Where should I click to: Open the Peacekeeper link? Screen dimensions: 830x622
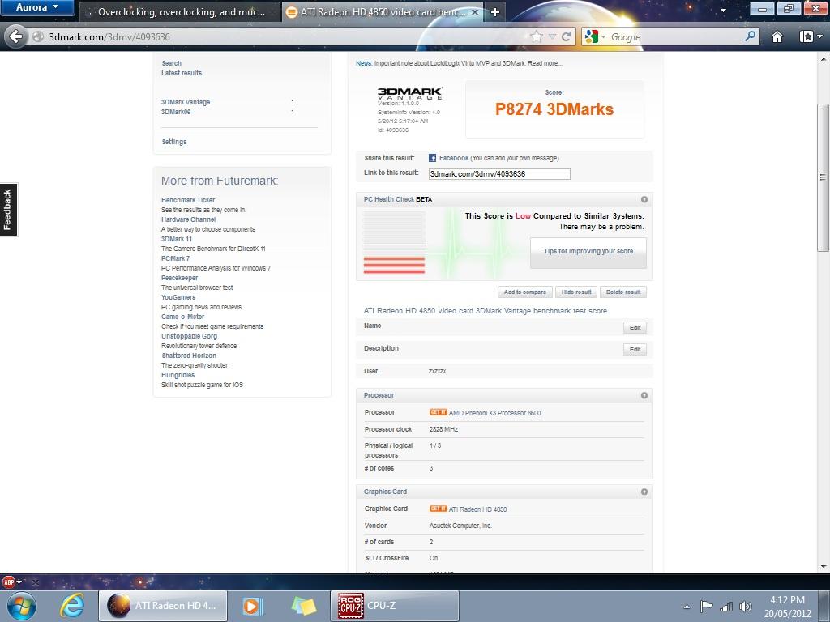(x=179, y=279)
